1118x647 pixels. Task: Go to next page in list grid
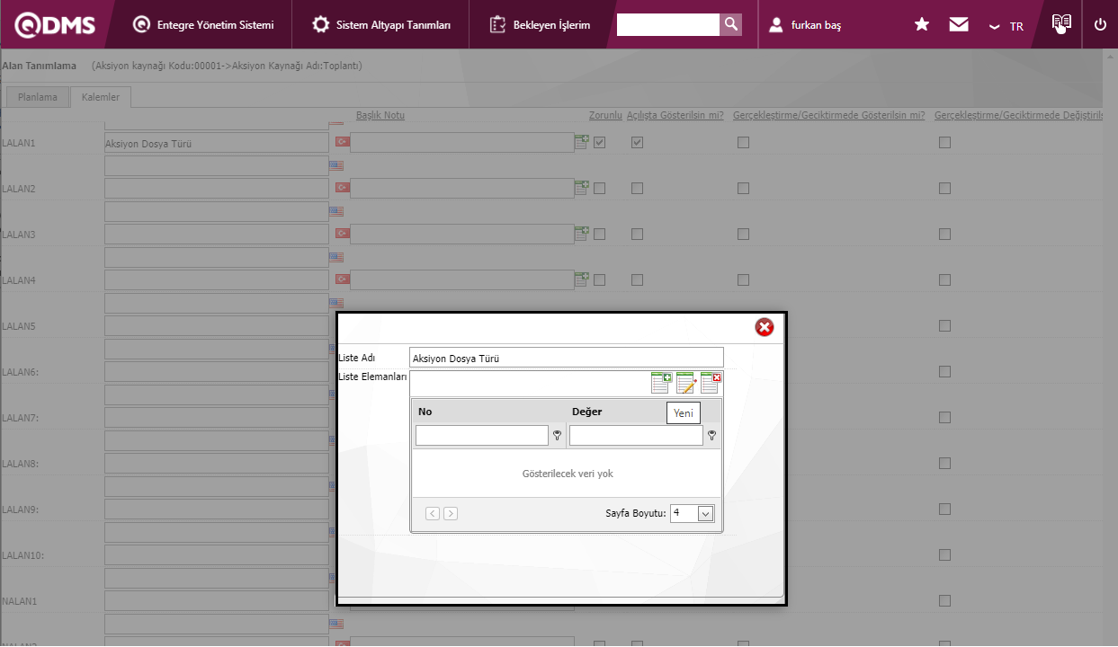coord(451,513)
